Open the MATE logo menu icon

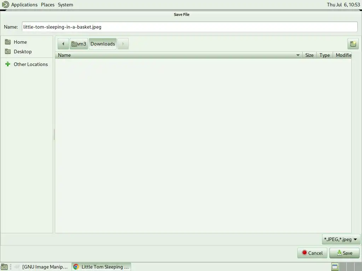pos(5,5)
